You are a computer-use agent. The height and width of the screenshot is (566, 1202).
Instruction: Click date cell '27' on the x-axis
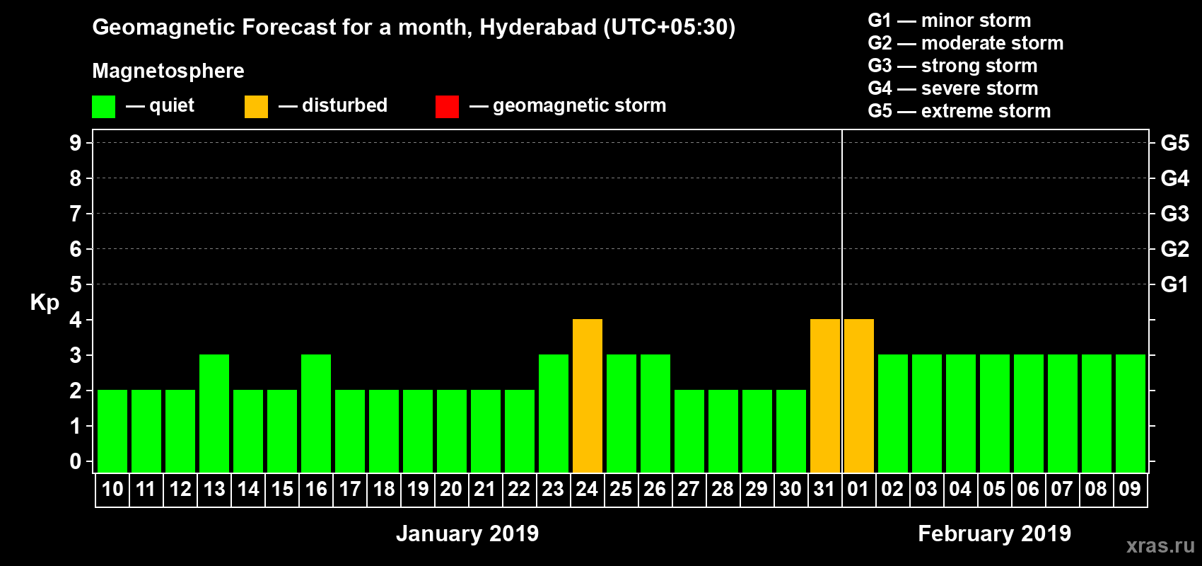[x=689, y=490]
